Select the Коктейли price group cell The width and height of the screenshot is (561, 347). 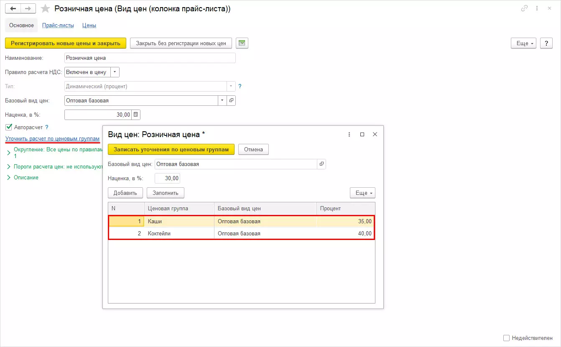point(179,233)
